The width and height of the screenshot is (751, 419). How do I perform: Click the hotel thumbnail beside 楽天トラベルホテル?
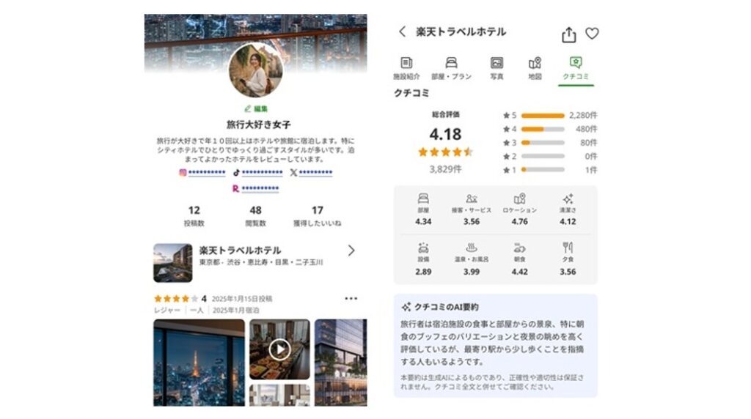click(x=173, y=262)
